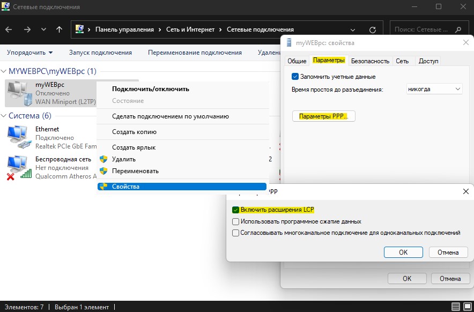Switch to the 'Сеть' tab
Viewport: 474px width, 312px height.
pos(402,61)
